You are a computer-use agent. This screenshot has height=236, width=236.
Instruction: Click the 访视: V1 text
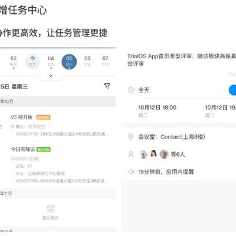(x=24, y=167)
